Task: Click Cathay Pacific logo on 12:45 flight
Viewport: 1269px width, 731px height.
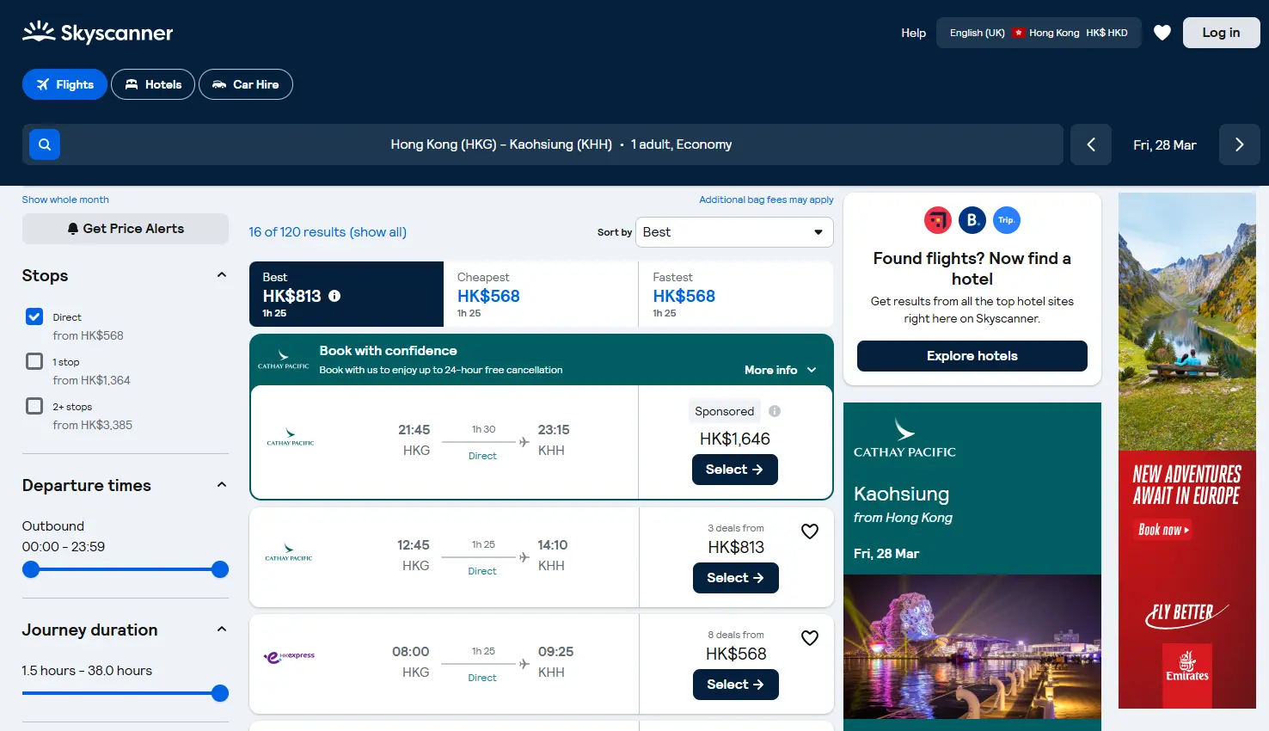Action: pos(289,553)
